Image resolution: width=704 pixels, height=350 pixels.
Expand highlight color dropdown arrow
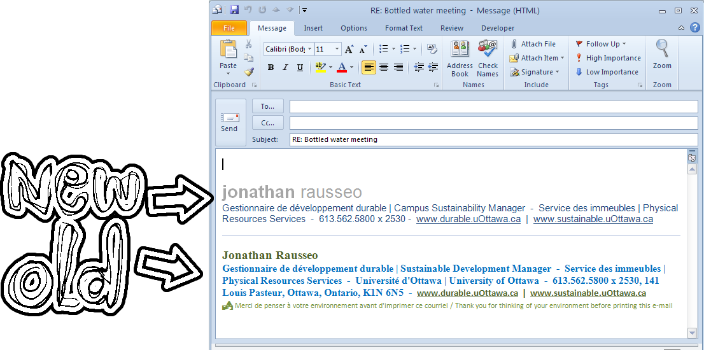point(330,67)
